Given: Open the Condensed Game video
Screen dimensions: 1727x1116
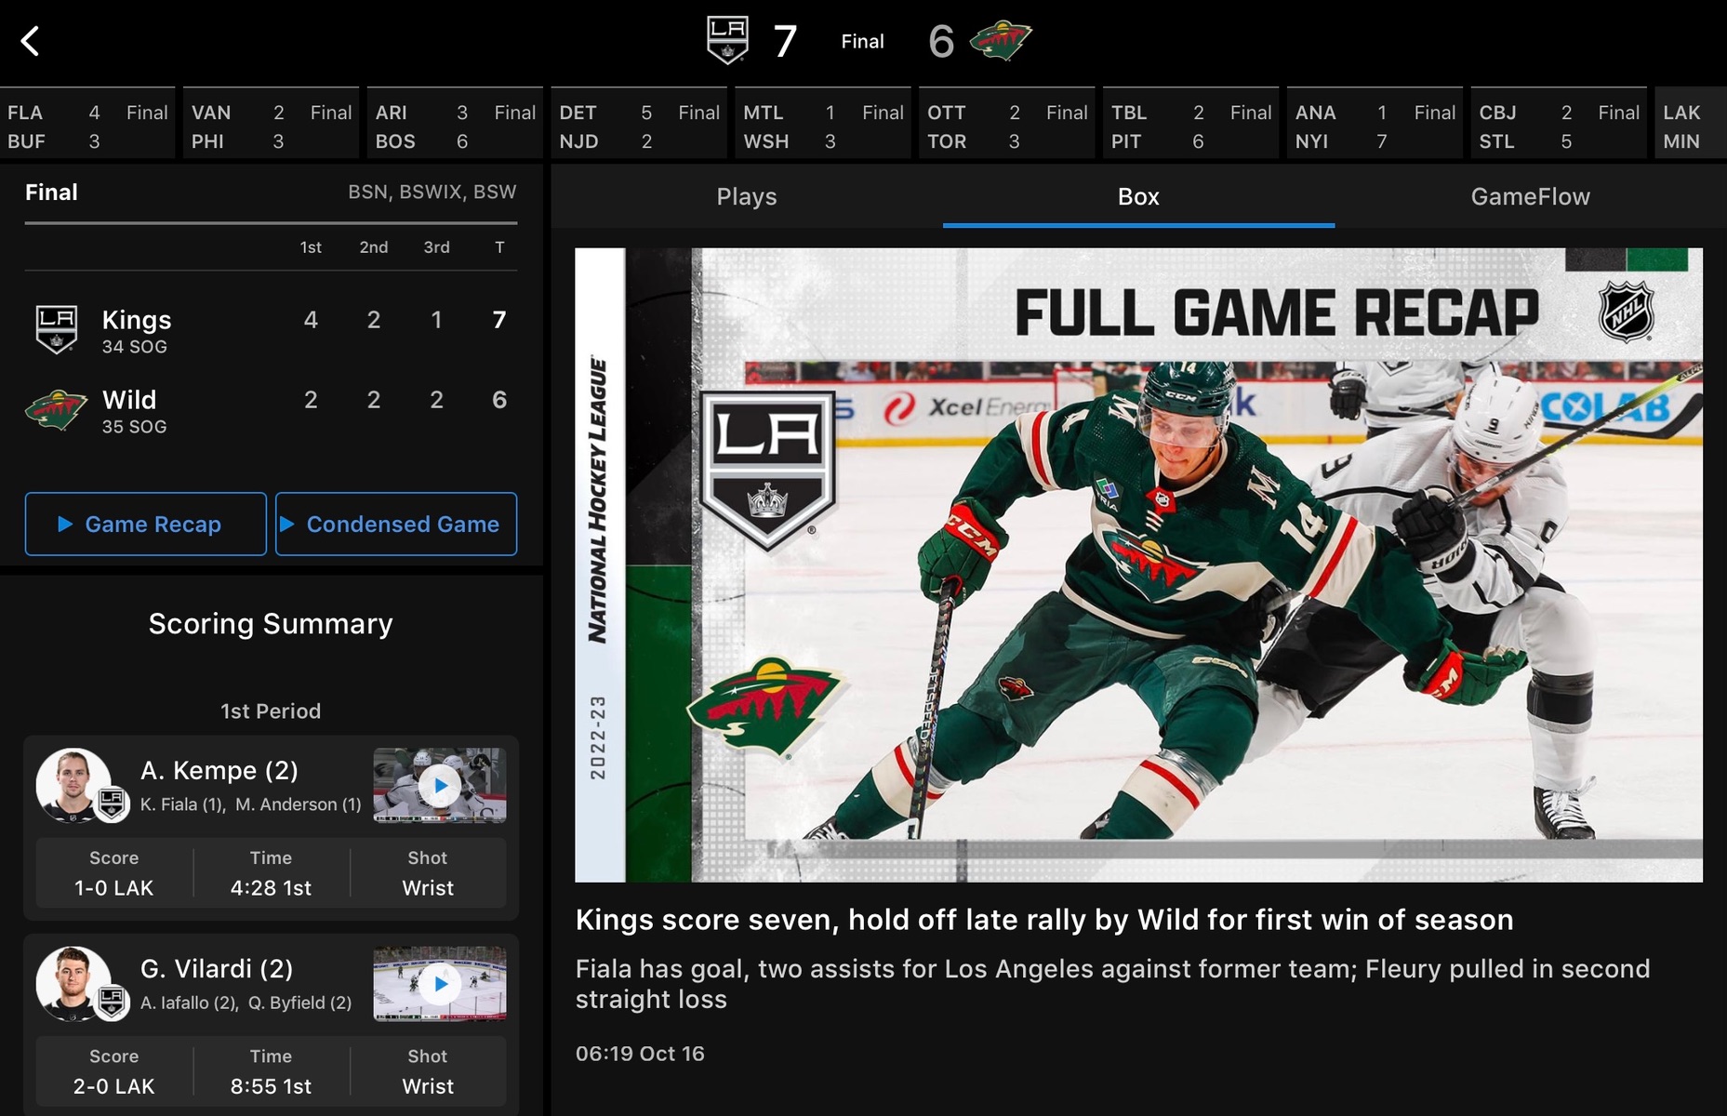Looking at the screenshot, I should (x=396, y=525).
